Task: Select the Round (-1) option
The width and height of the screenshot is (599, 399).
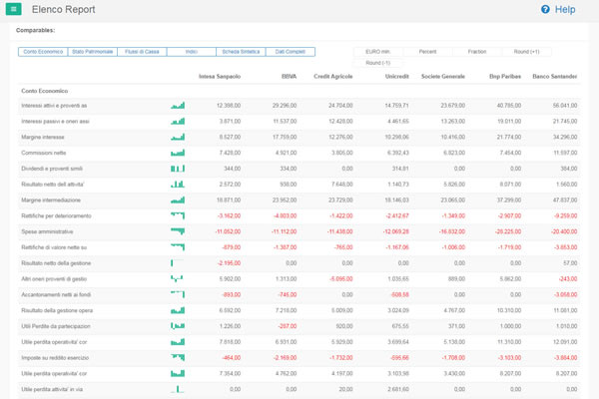Action: pos(377,63)
